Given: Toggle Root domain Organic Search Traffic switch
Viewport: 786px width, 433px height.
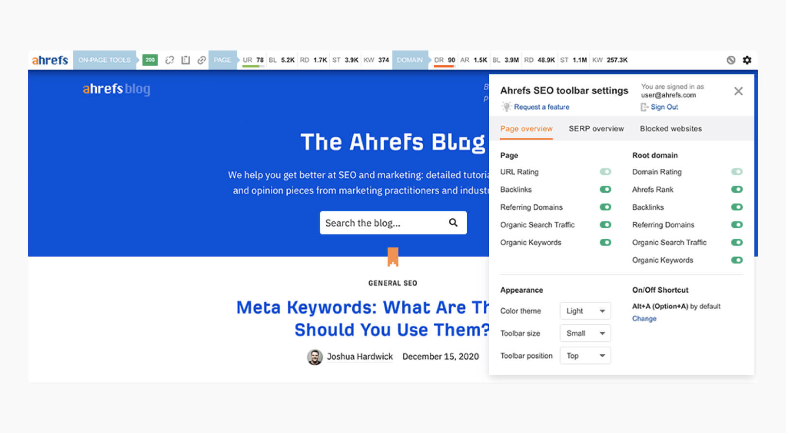Looking at the screenshot, I should (x=737, y=242).
